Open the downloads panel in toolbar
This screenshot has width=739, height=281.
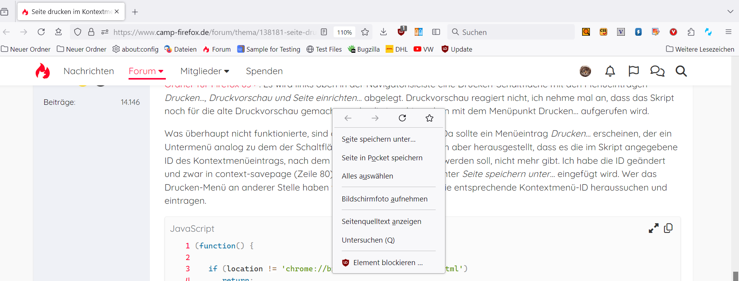pos(383,32)
